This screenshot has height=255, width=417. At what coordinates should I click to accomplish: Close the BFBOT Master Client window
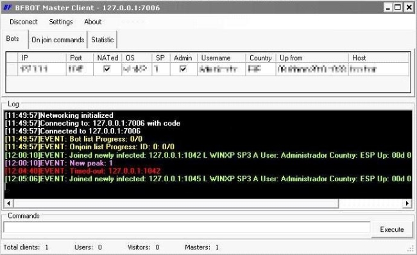click(409, 8)
